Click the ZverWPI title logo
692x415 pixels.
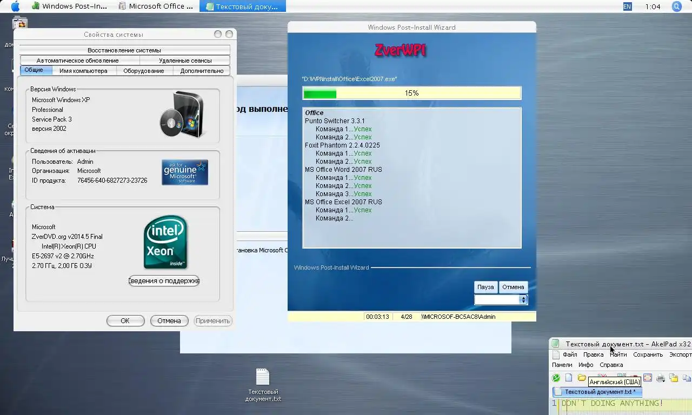(x=400, y=50)
